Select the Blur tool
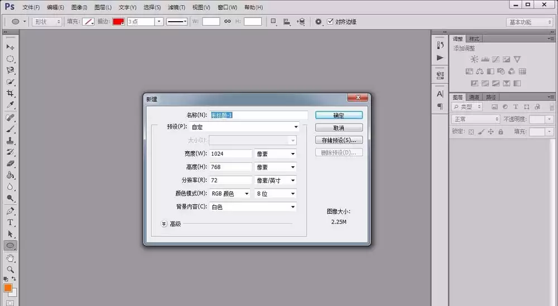The image size is (558, 306). tap(10, 187)
